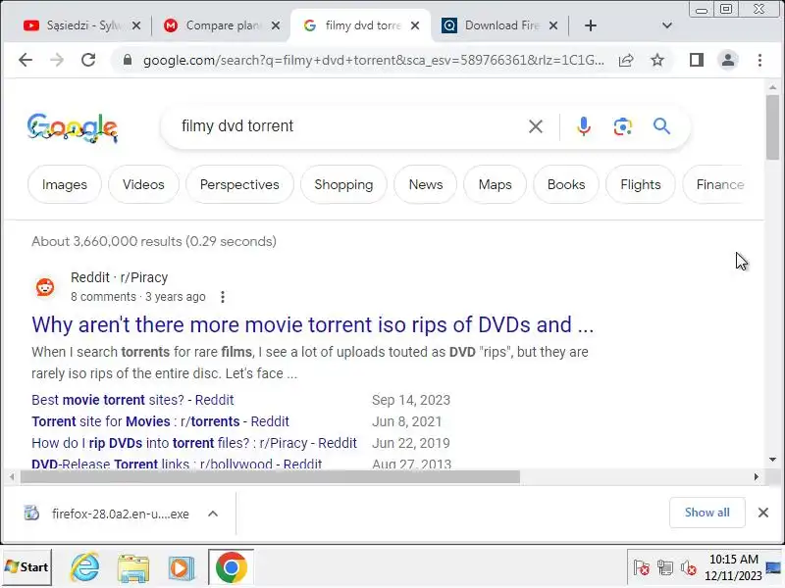785x588 pixels.
Task: Filter results by Images
Action: coord(65,184)
